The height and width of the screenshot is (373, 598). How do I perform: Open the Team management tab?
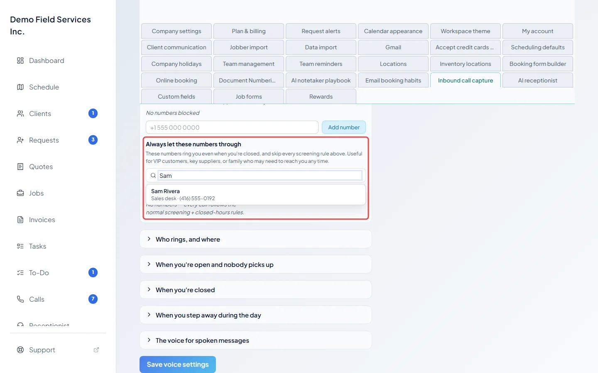pos(249,64)
